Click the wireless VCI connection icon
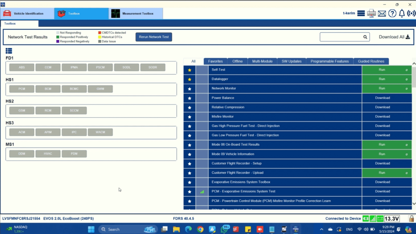The width and height of the screenshot is (416, 234). click(411, 13)
